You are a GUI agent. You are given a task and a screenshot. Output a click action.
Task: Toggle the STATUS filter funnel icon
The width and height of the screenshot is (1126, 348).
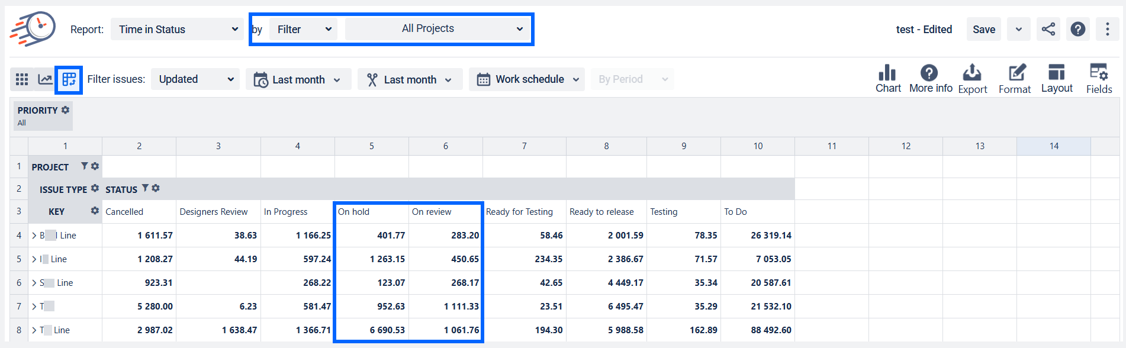145,188
